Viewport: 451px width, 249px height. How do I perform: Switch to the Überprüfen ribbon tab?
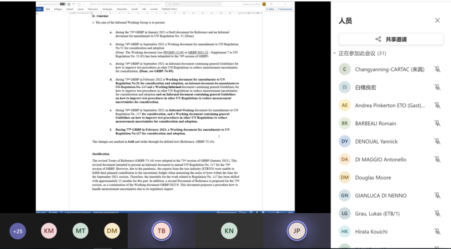click(x=122, y=8)
